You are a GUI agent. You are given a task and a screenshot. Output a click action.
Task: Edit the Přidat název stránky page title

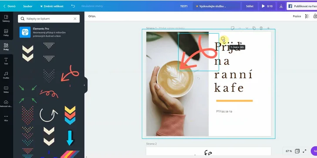click(x=172, y=28)
